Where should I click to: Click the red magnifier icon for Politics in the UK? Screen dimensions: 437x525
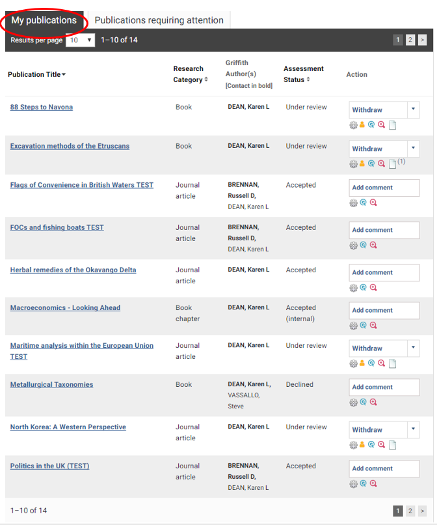pos(373,484)
